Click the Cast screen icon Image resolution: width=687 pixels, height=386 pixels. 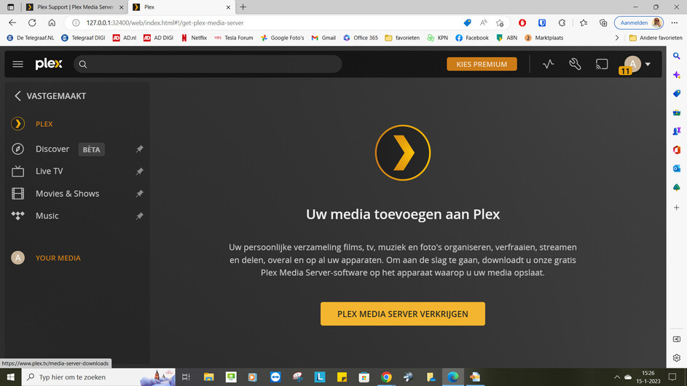(602, 64)
